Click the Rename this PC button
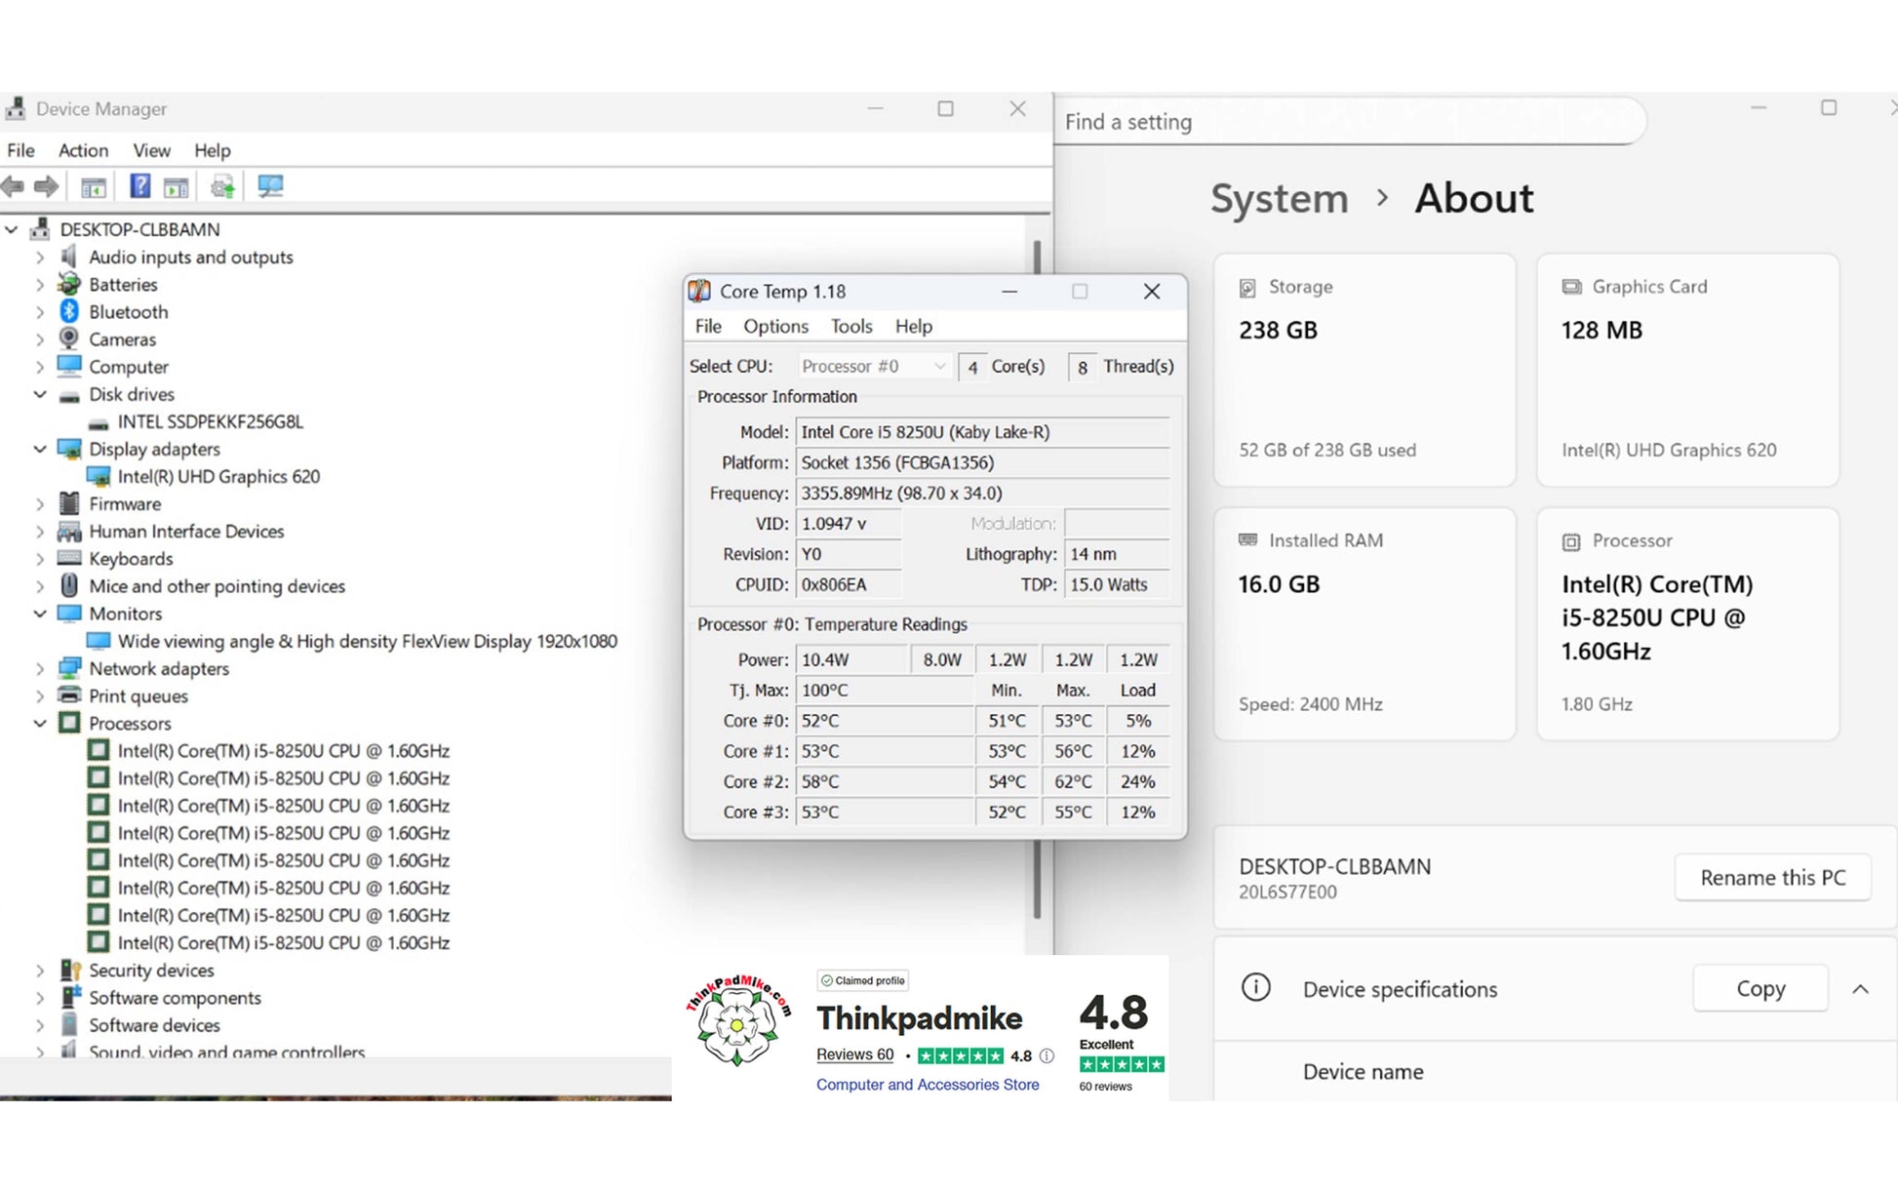This screenshot has width=1898, height=1193. point(1772,877)
